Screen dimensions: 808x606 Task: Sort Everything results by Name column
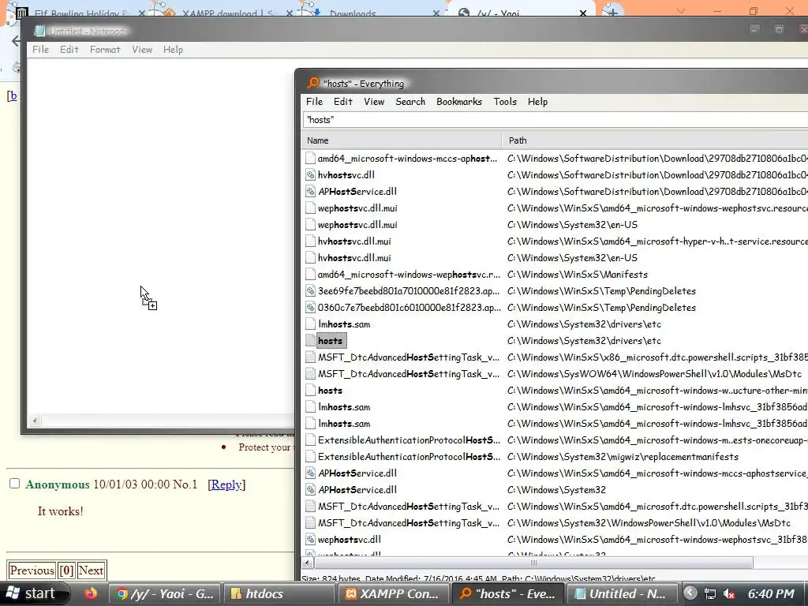pos(401,140)
